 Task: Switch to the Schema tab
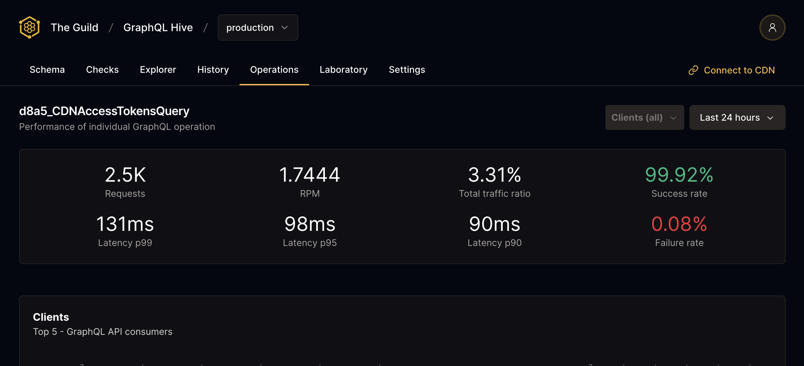(47, 69)
